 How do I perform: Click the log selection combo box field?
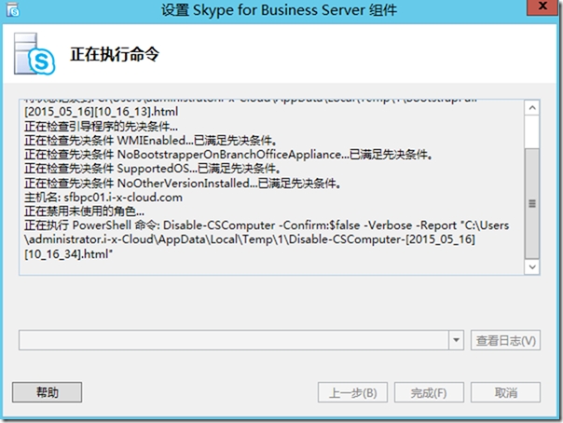click(241, 340)
